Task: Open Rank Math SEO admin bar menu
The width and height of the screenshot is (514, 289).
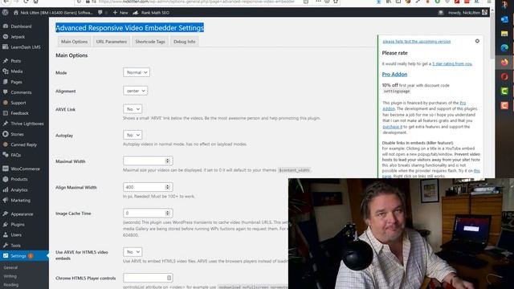Action: [151, 13]
